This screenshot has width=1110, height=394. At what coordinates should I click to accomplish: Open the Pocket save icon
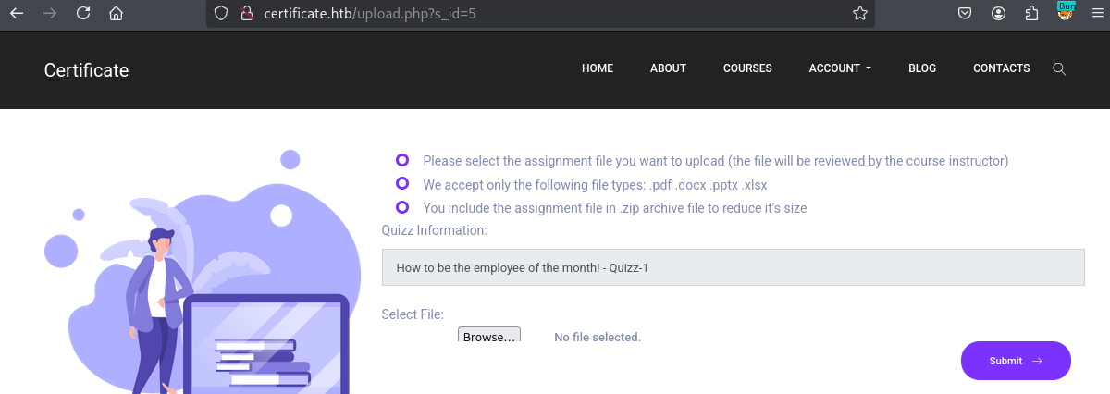(964, 14)
